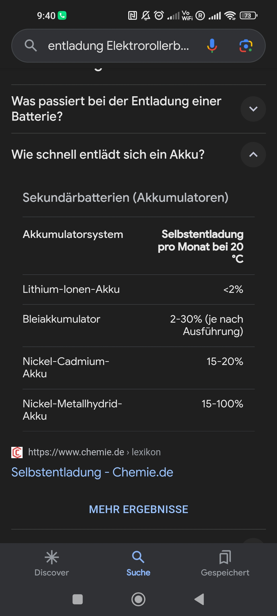Tap the green phone call indicator
277x616 pixels.
pyautogui.click(x=62, y=16)
